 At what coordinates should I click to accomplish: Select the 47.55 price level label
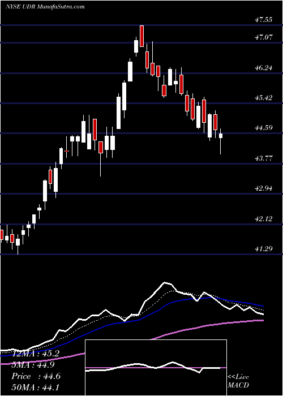(264, 20)
